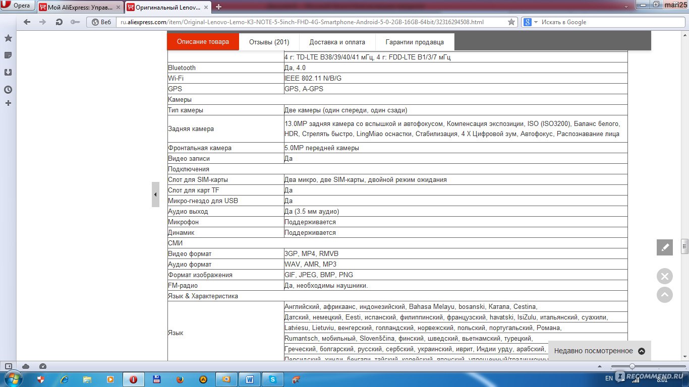The image size is (689, 387).
Task: Open the Google search engine dropdown
Action: 530,22
